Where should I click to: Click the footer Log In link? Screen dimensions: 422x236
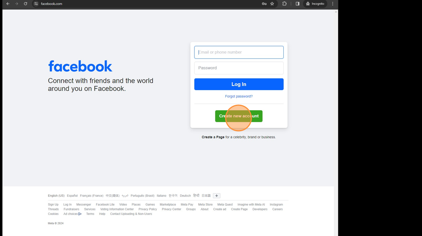67,205
